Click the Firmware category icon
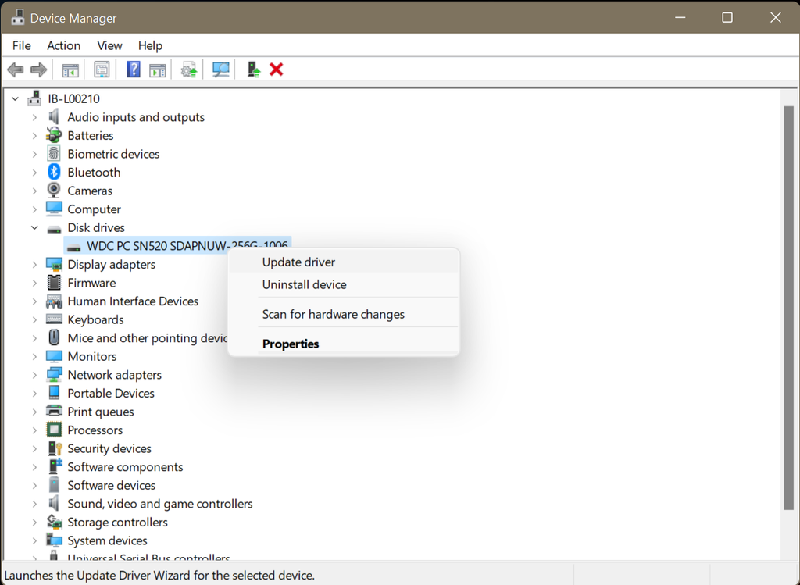 [54, 283]
